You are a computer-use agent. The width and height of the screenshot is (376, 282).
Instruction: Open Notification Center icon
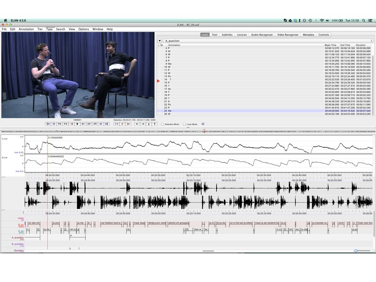[371, 20]
